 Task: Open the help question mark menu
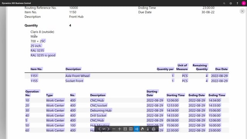(237, 3)
